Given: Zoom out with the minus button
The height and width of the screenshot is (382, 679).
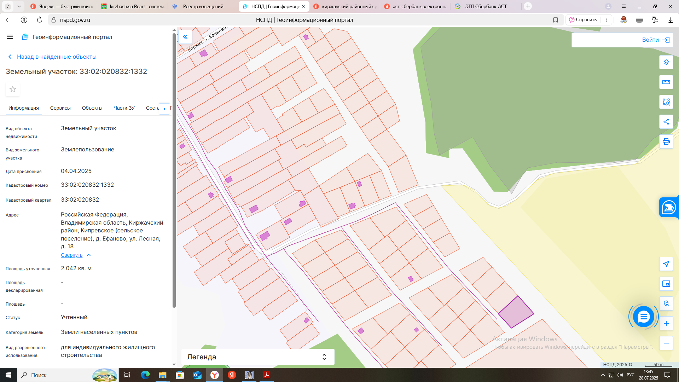Looking at the screenshot, I should click(666, 343).
